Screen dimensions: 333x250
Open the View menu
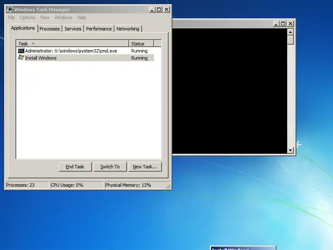pyautogui.click(x=45, y=17)
